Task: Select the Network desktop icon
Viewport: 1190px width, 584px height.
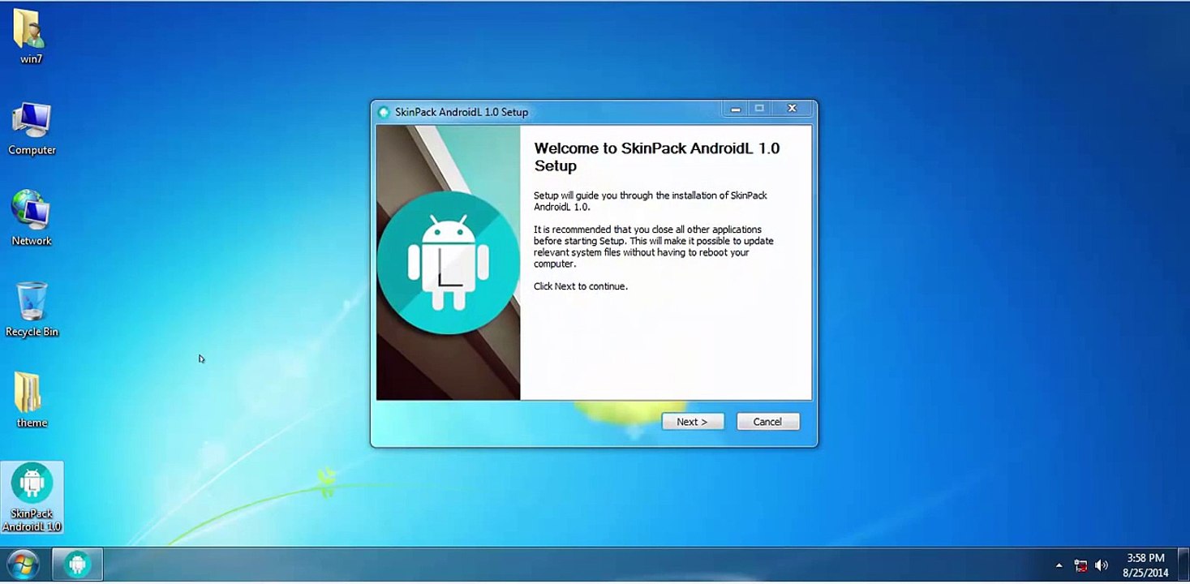Action: [32, 218]
